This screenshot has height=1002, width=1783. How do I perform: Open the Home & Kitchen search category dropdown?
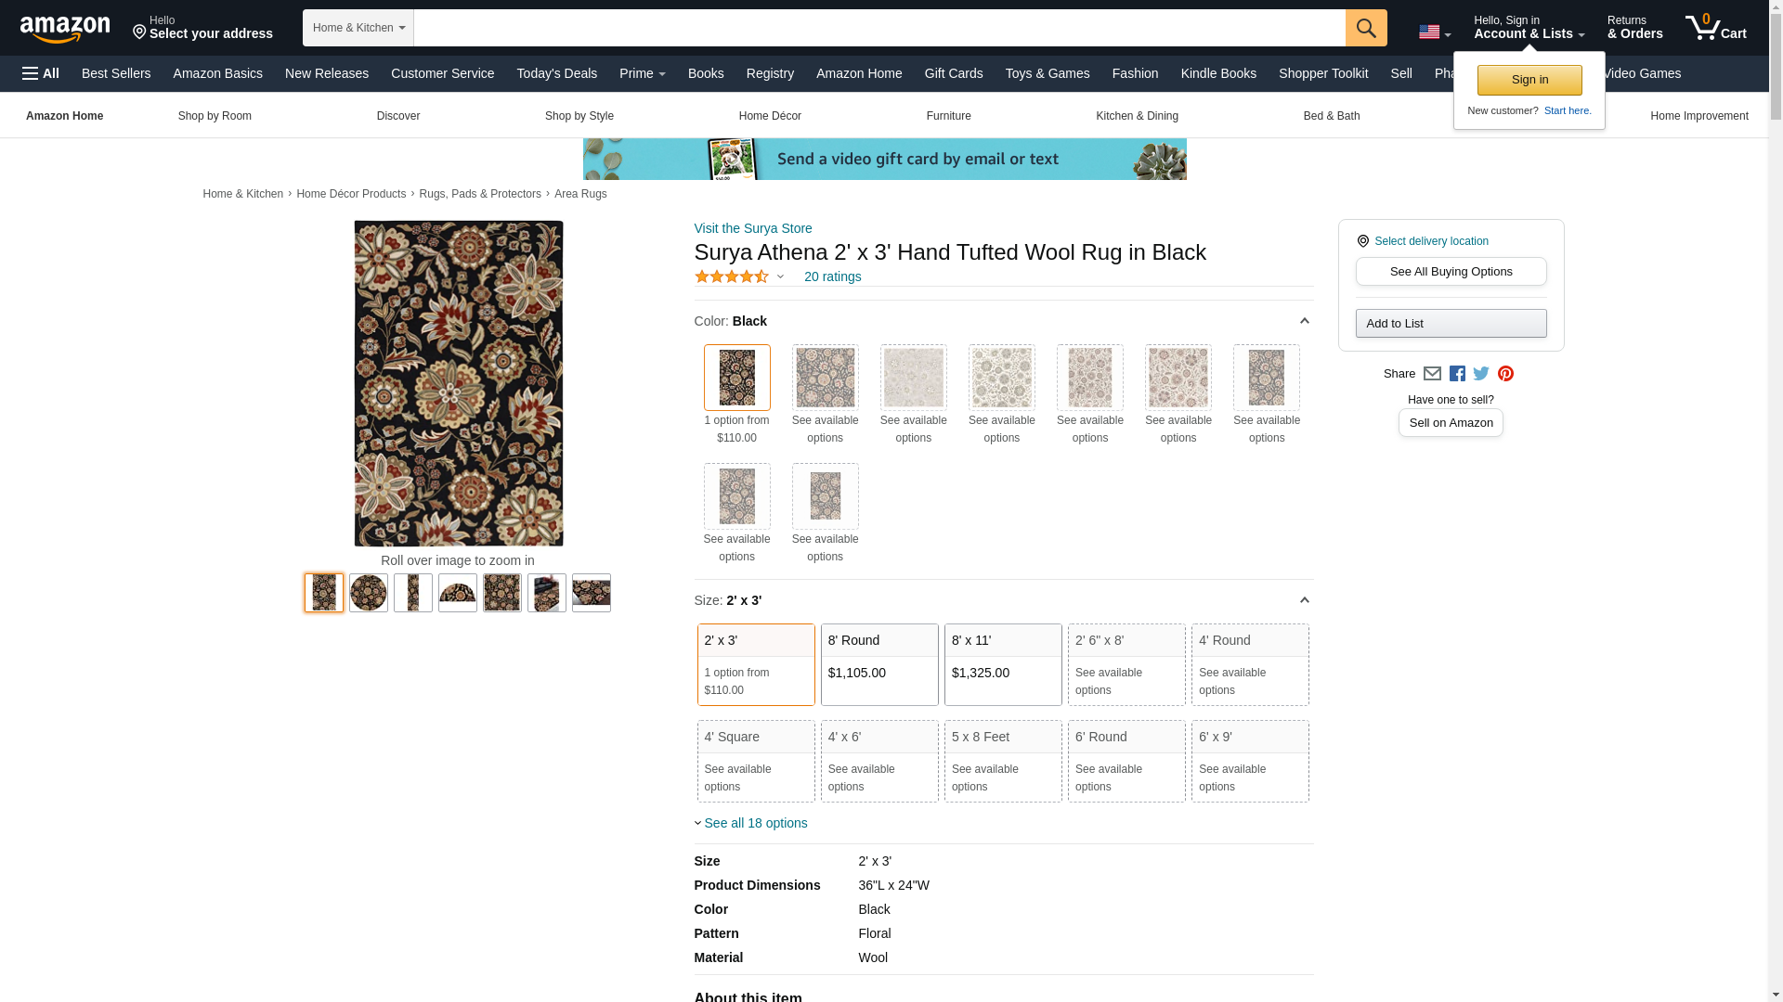358,28
